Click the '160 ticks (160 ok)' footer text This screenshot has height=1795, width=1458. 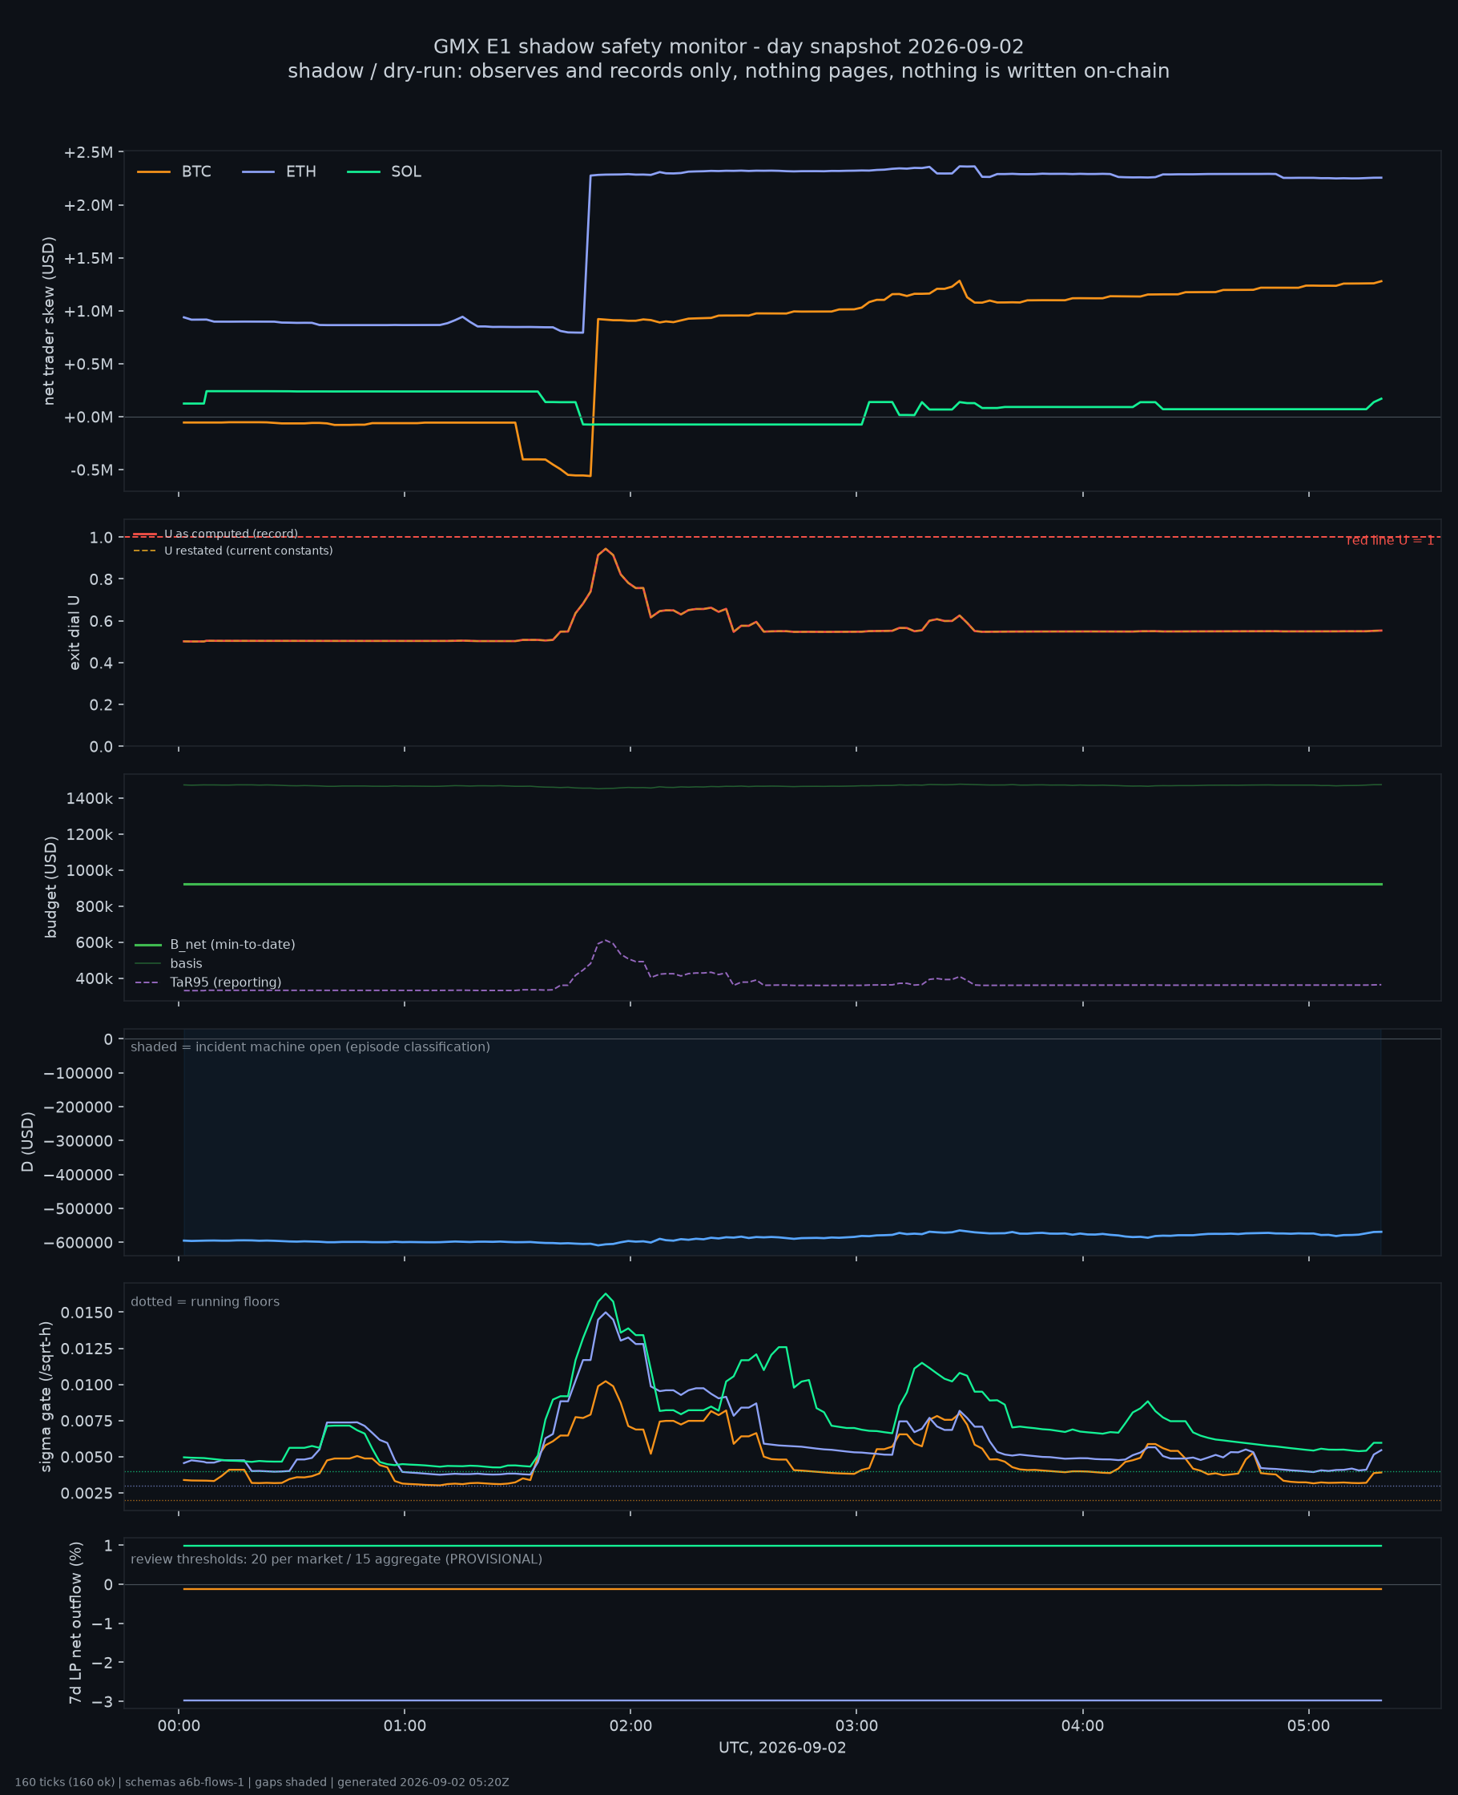65,1782
